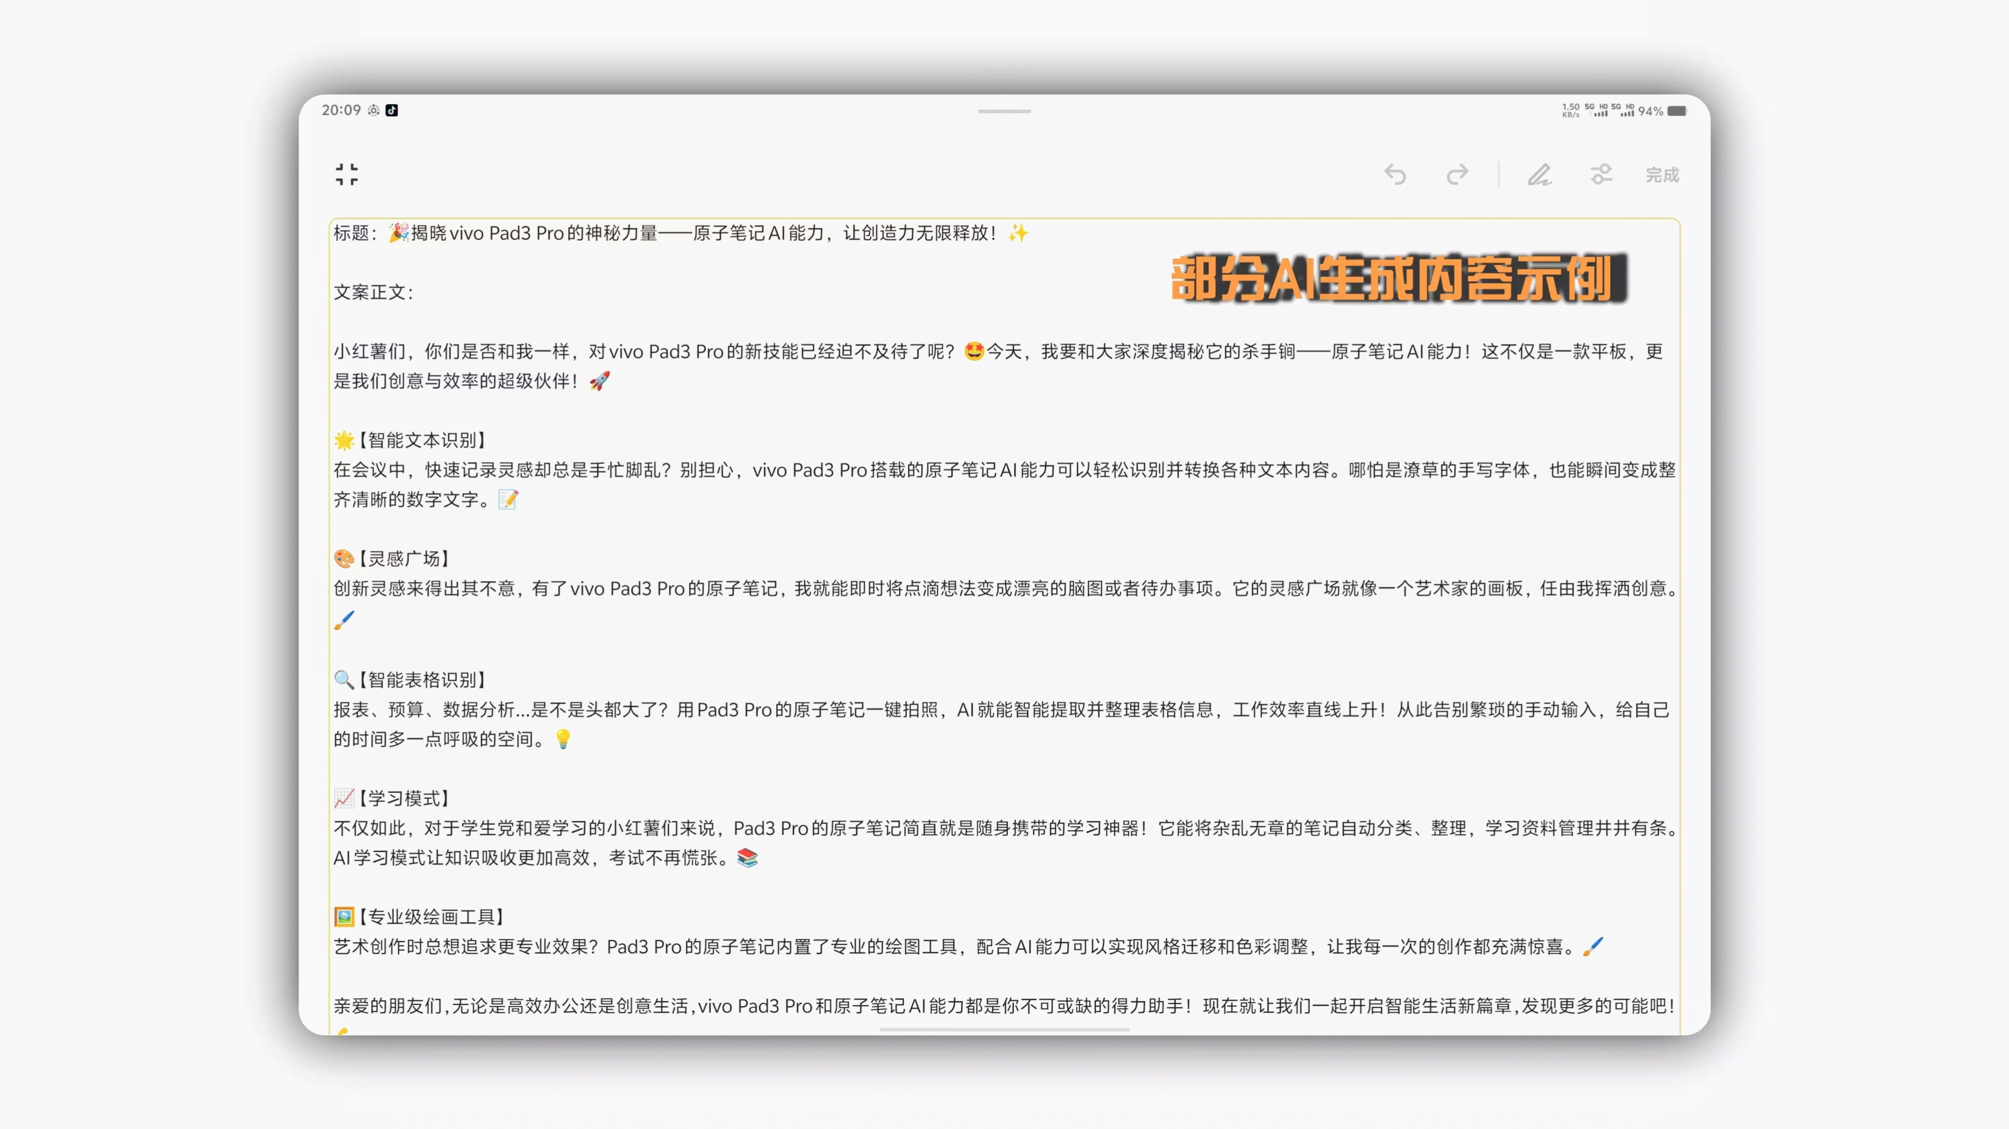Click the 【灵感广场】 heading
This screenshot has width=2009, height=1129.
404,558
